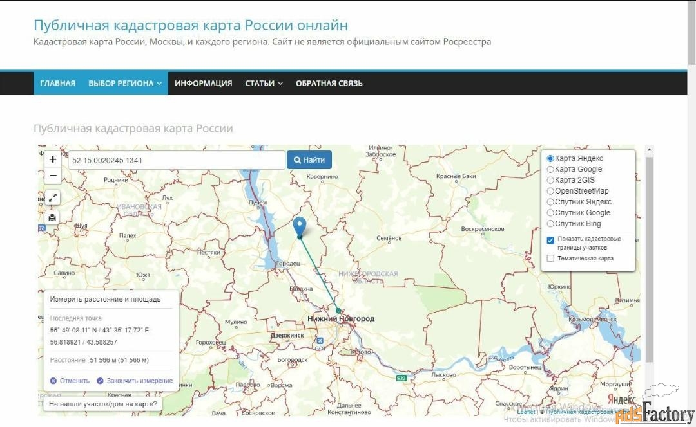This screenshot has width=696, height=427.
Task: Click the green measurement endpoint at Нижний Новгород
Action: [x=338, y=311]
